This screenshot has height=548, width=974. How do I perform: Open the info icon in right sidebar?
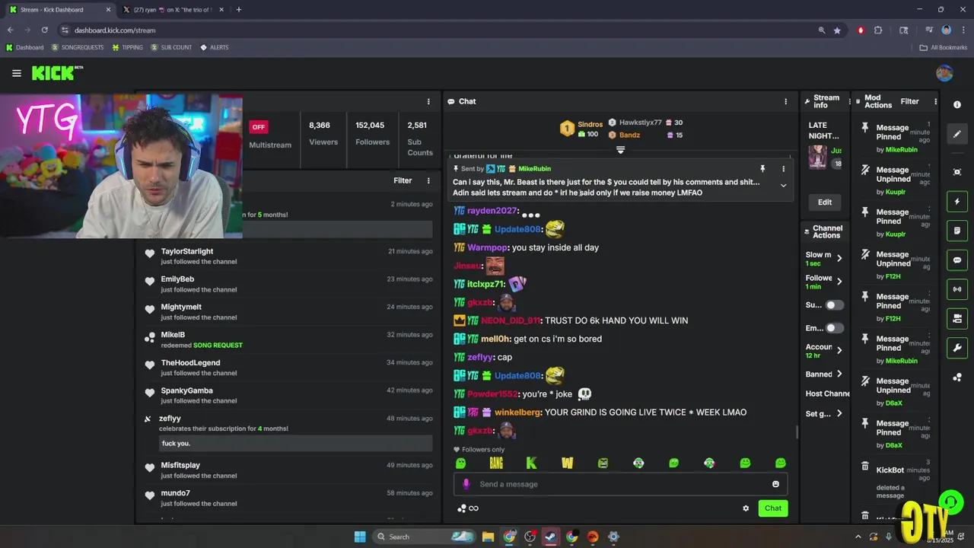(x=957, y=104)
